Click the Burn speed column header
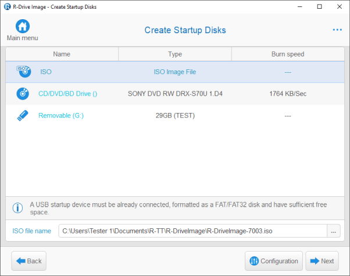 pyautogui.click(x=288, y=54)
